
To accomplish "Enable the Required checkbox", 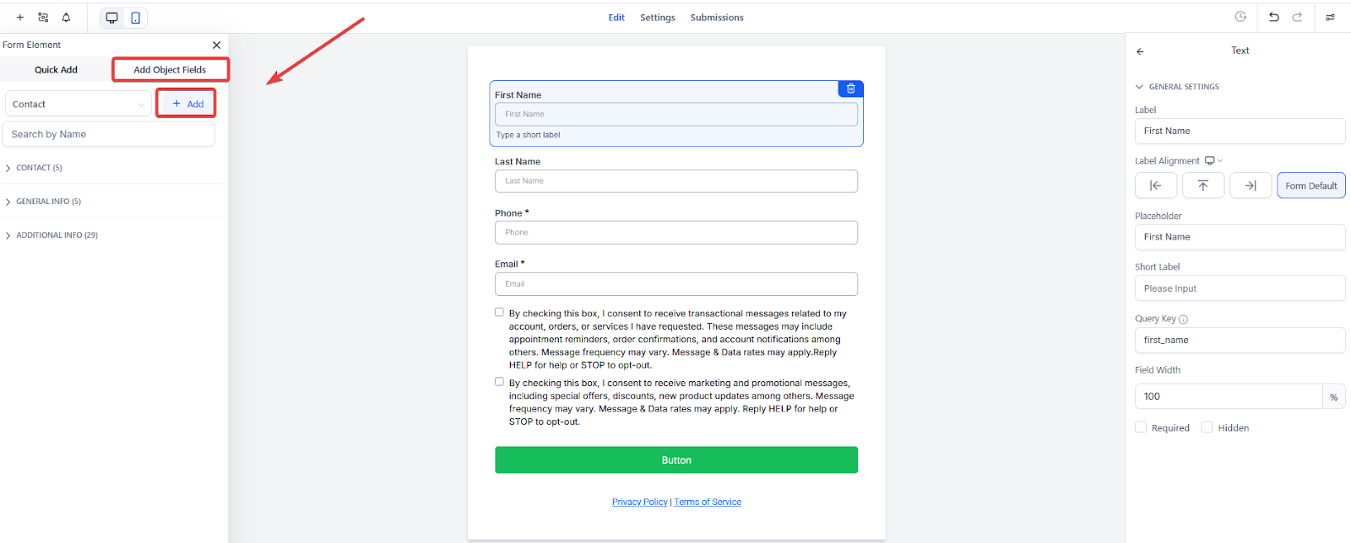I will point(1141,427).
